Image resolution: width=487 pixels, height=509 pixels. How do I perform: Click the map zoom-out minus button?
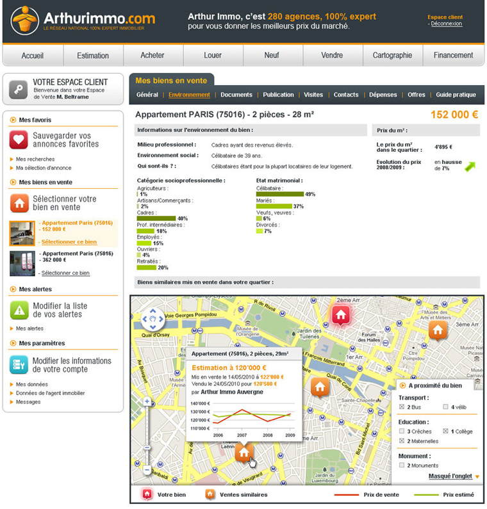click(147, 470)
